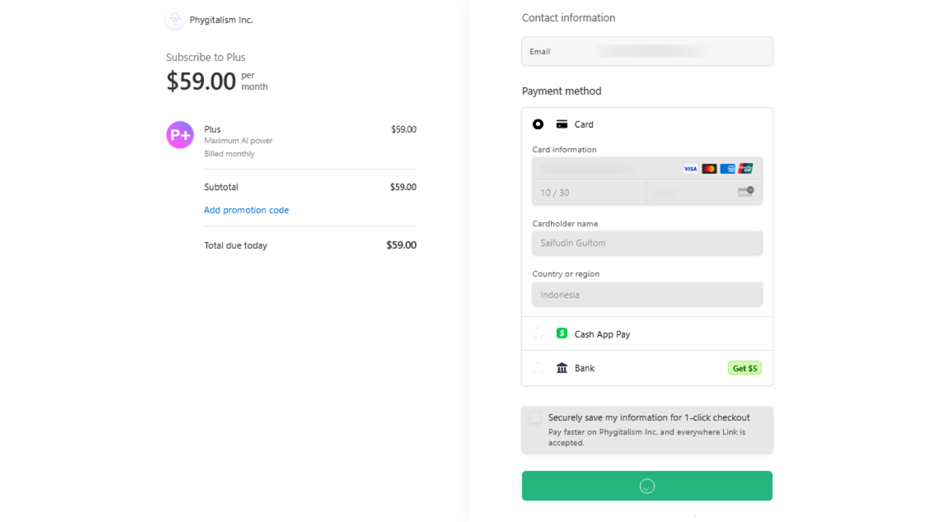Select the Card payment radio button
This screenshot has height=522, width=929.
(538, 124)
